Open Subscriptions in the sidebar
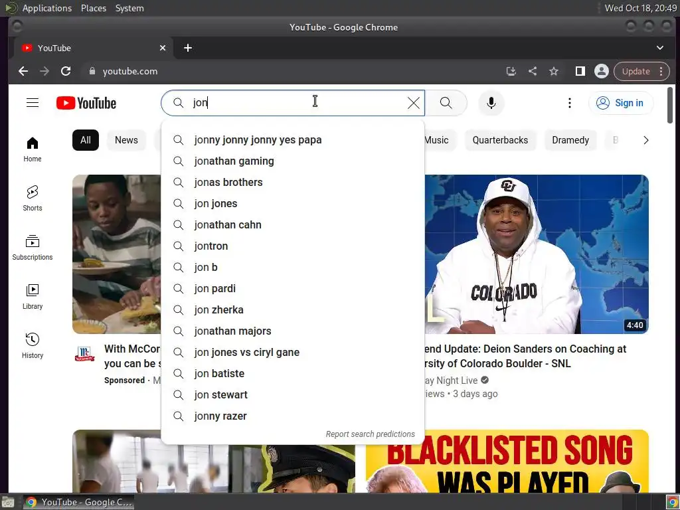Screen dimensions: 680x510 (33, 248)
